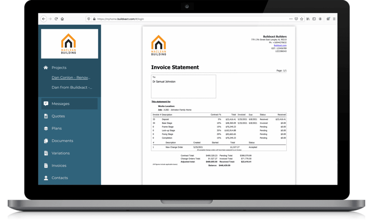Viewport: 374px width, 223px height.
Task: Open the page actions ellipsis dropdown
Action: 291,19
